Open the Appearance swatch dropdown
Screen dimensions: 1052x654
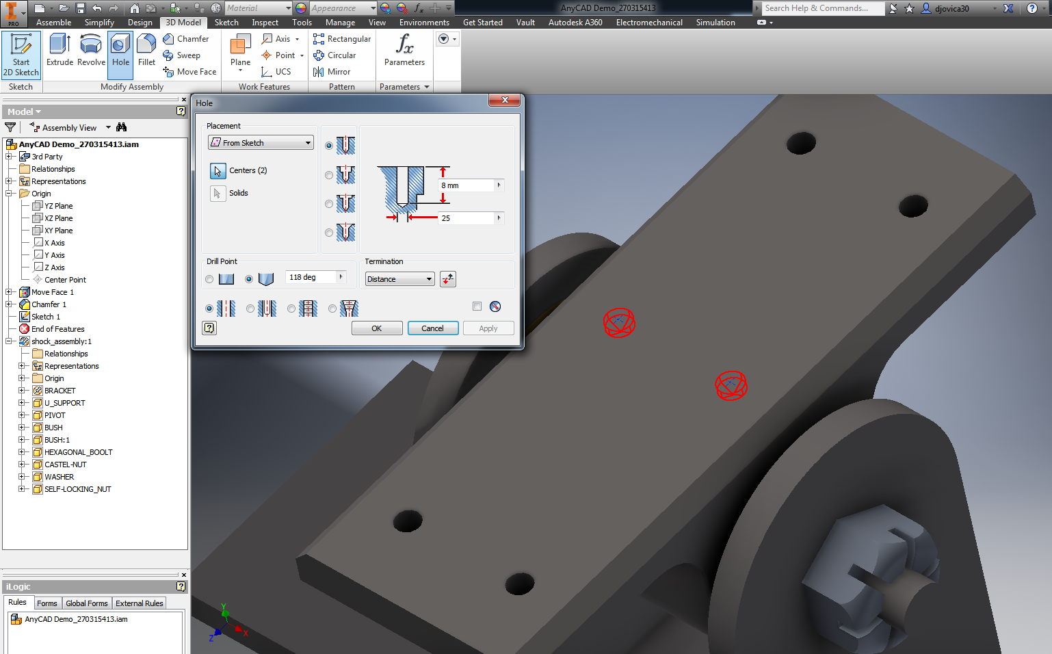pos(372,8)
